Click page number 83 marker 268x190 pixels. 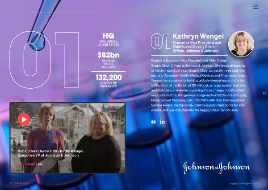point(264,93)
